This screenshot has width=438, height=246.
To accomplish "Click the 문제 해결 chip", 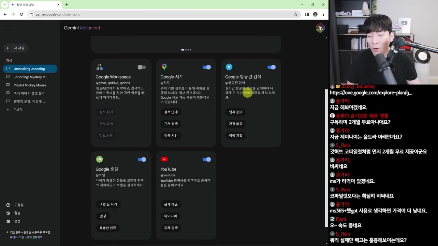I will (x=171, y=204).
